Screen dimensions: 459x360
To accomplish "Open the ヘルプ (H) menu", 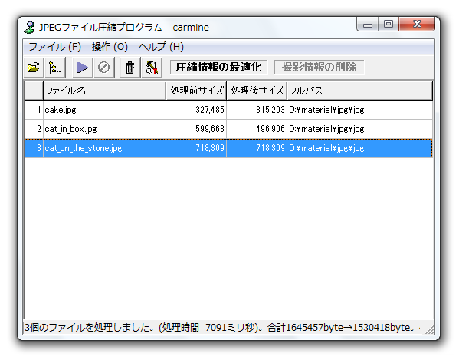I will 161,47.
